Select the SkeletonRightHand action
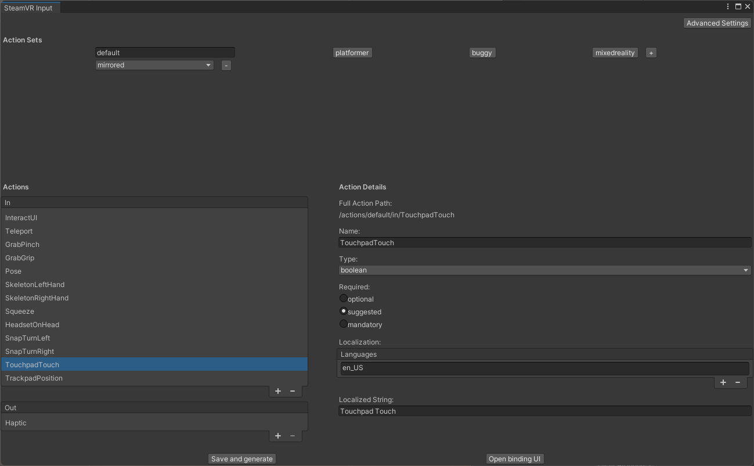This screenshot has height=466, width=754. point(154,298)
